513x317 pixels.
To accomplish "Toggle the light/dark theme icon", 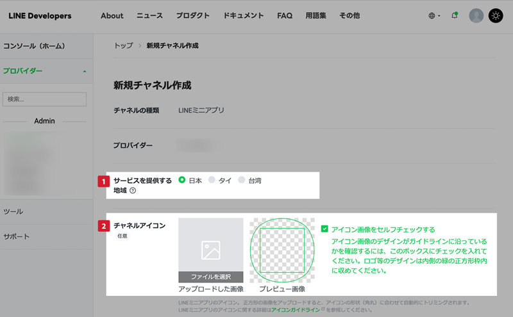I will 496,16.
